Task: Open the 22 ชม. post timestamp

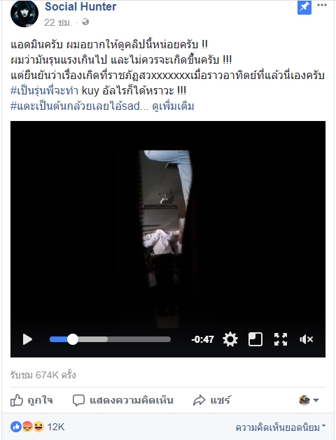Action: click(x=58, y=22)
